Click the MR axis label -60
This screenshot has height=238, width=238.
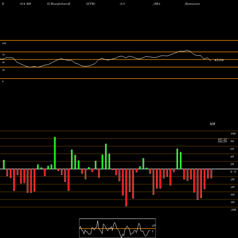(x=232, y=195)
